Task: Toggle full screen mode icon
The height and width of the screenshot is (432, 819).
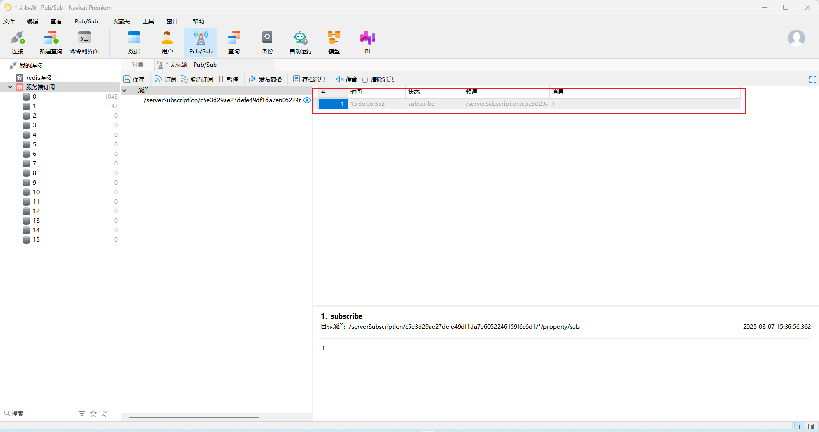Action: [813, 80]
